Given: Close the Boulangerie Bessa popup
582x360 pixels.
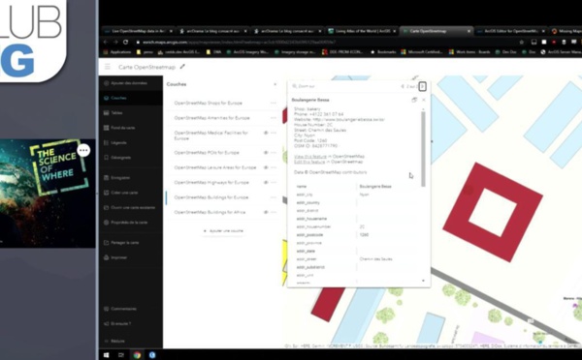Looking at the screenshot, I should point(424,100).
